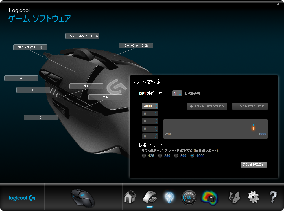
Task: Open the lighting settings bulb icon
Action: click(x=169, y=197)
